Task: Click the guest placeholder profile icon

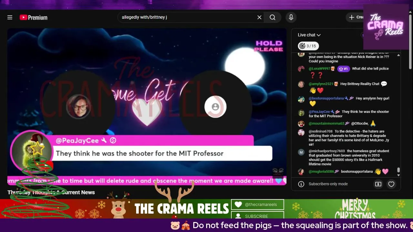Action: pos(215,107)
